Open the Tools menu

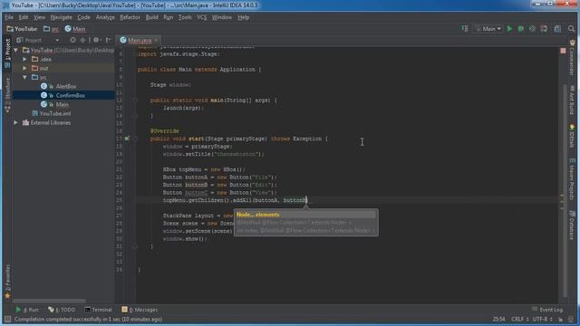pos(185,17)
